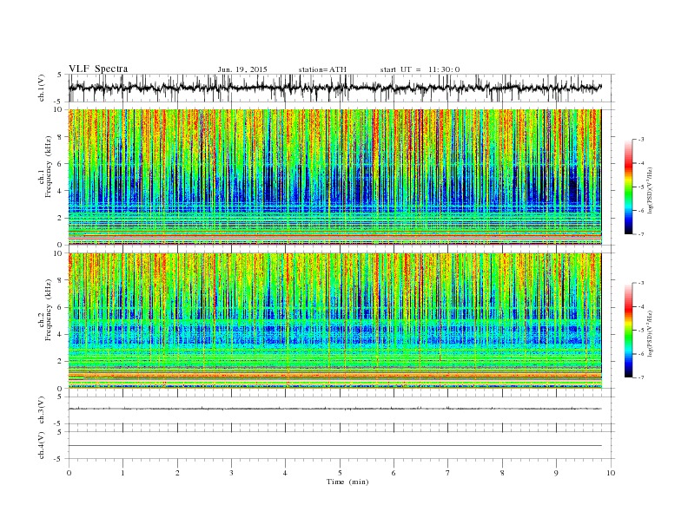Click the "Time (min)" axis label
Screen dimensions: 688x531
pos(347,482)
